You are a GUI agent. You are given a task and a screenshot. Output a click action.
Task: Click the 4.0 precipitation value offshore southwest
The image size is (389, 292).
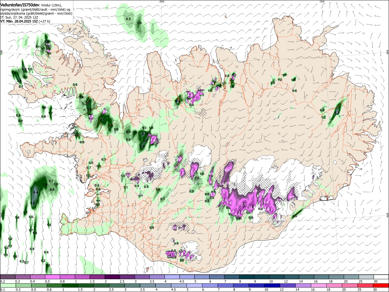click(x=33, y=203)
